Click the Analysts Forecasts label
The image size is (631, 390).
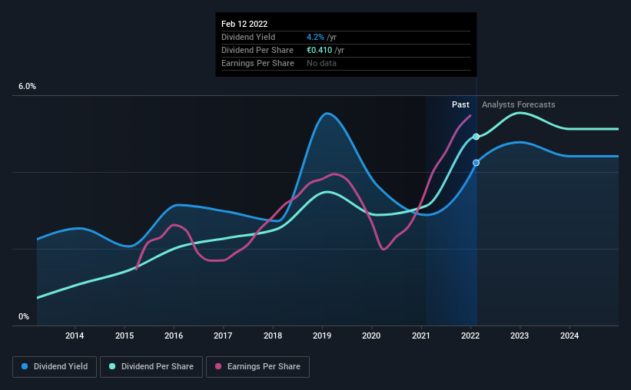[518, 104]
